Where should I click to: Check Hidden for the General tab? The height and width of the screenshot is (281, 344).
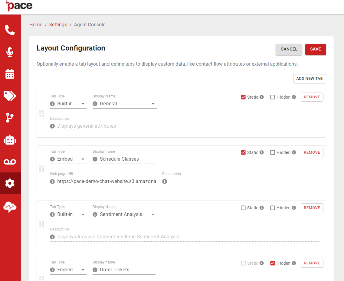pos(272,97)
